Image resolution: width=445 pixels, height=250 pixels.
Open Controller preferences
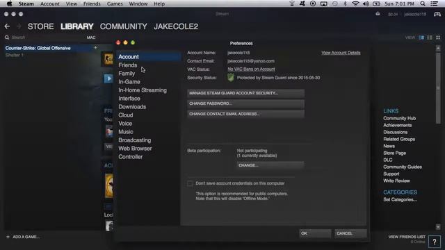point(131,157)
